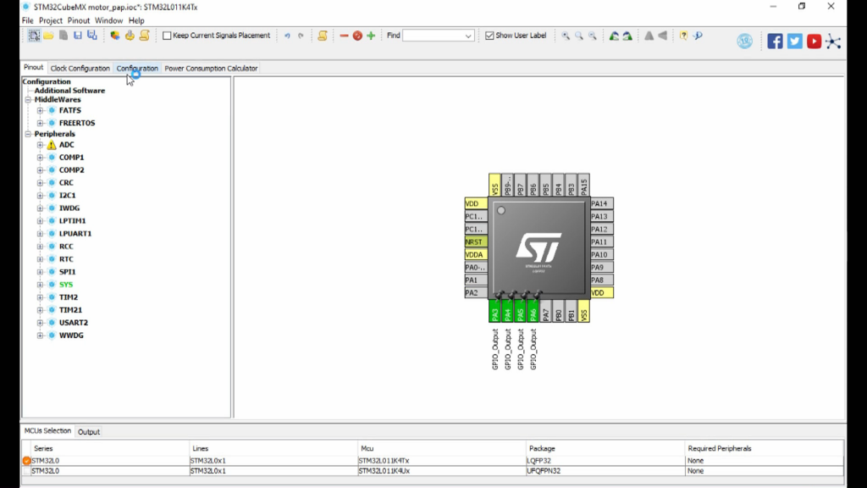Click the New Project toolbar icon
Viewport: 867px width, 488px height.
pos(34,36)
